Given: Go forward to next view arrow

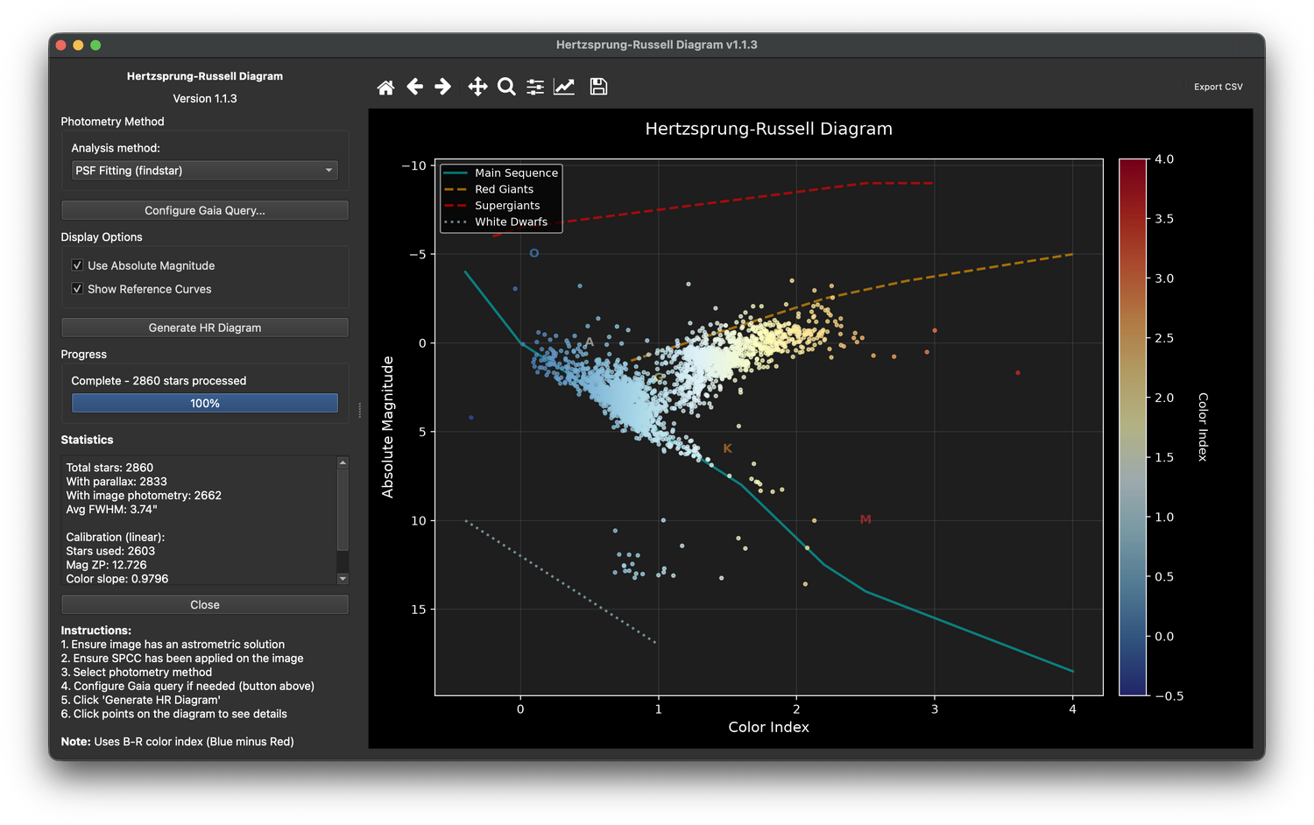Looking at the screenshot, I should 443,87.
